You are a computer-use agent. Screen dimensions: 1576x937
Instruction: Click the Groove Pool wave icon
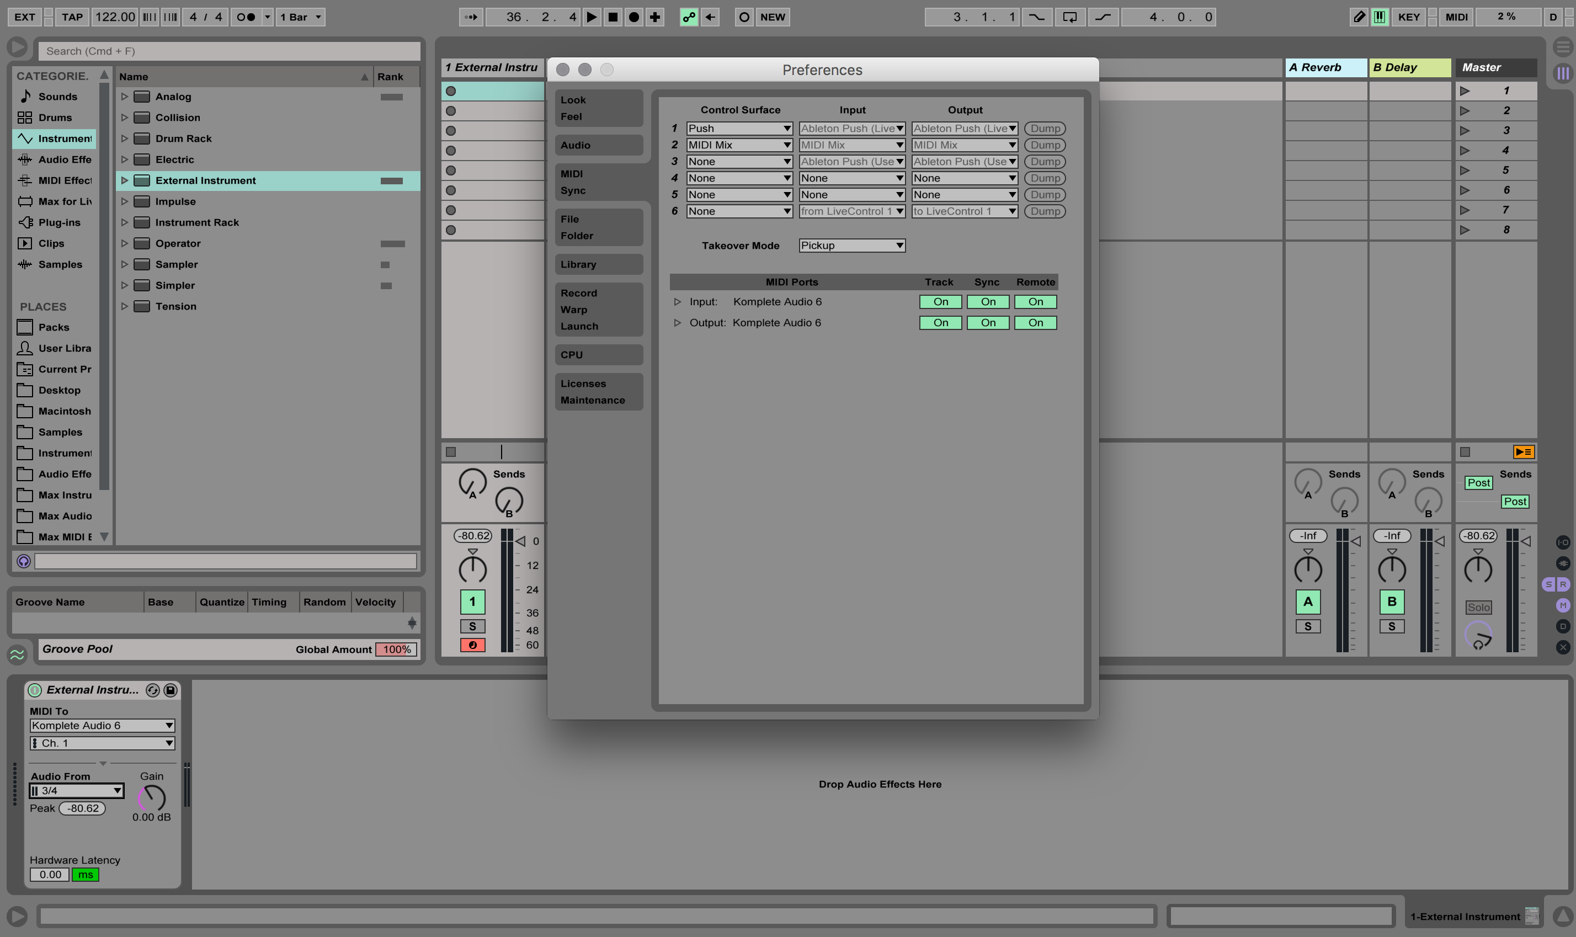[18, 655]
